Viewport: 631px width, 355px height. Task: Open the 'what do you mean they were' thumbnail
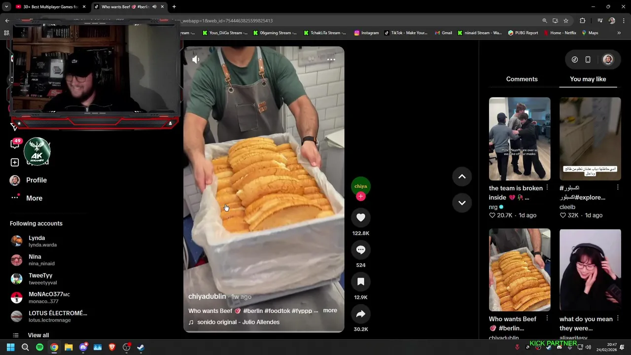coord(590,270)
